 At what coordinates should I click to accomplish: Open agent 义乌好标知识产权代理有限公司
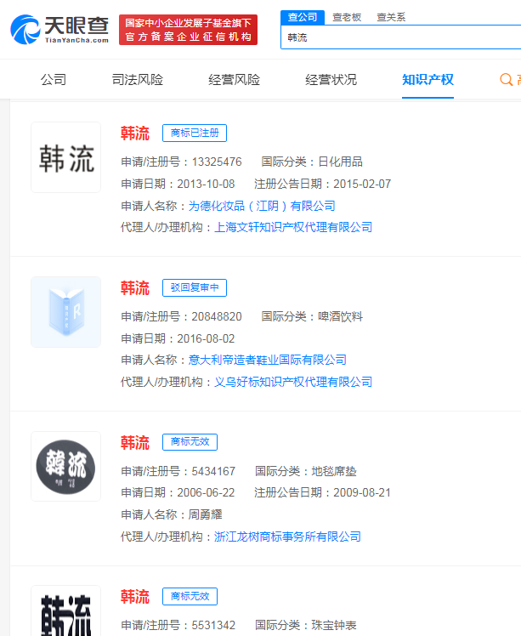(x=293, y=382)
